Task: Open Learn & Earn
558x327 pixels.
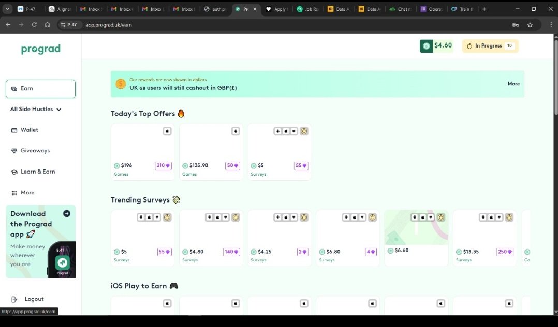Action: [x=33, y=172]
